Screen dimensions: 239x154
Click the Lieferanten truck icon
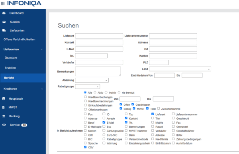(4, 31)
